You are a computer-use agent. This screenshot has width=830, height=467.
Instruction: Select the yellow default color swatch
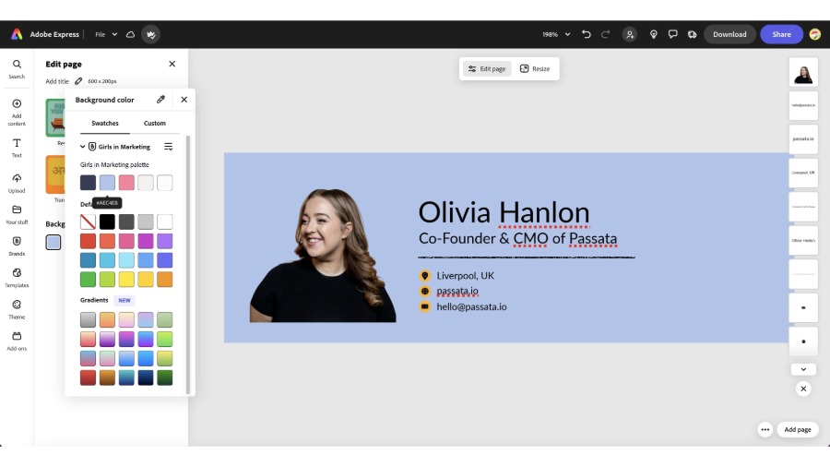(126, 279)
